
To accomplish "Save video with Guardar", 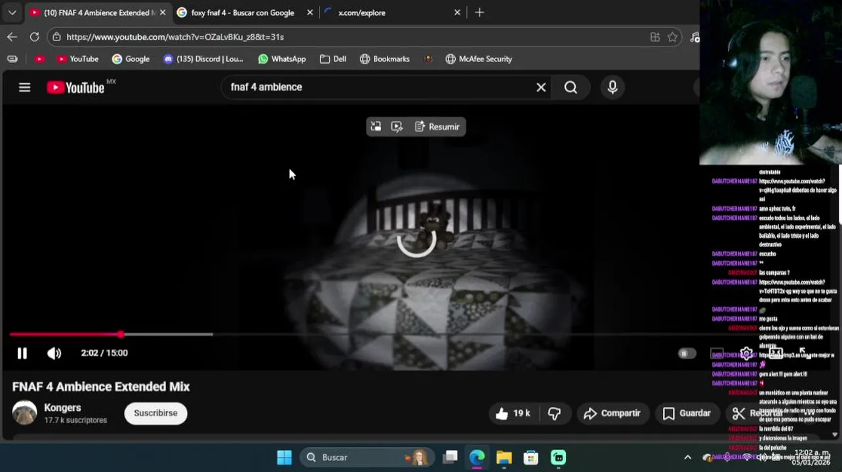I will point(687,413).
